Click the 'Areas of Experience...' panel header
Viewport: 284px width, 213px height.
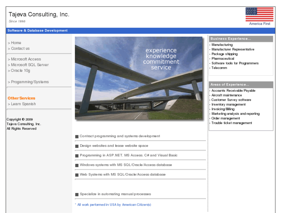click(241, 85)
